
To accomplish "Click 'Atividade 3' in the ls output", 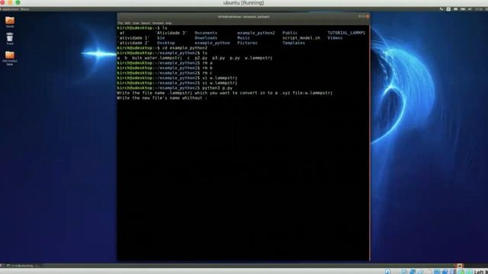I will (x=171, y=33).
